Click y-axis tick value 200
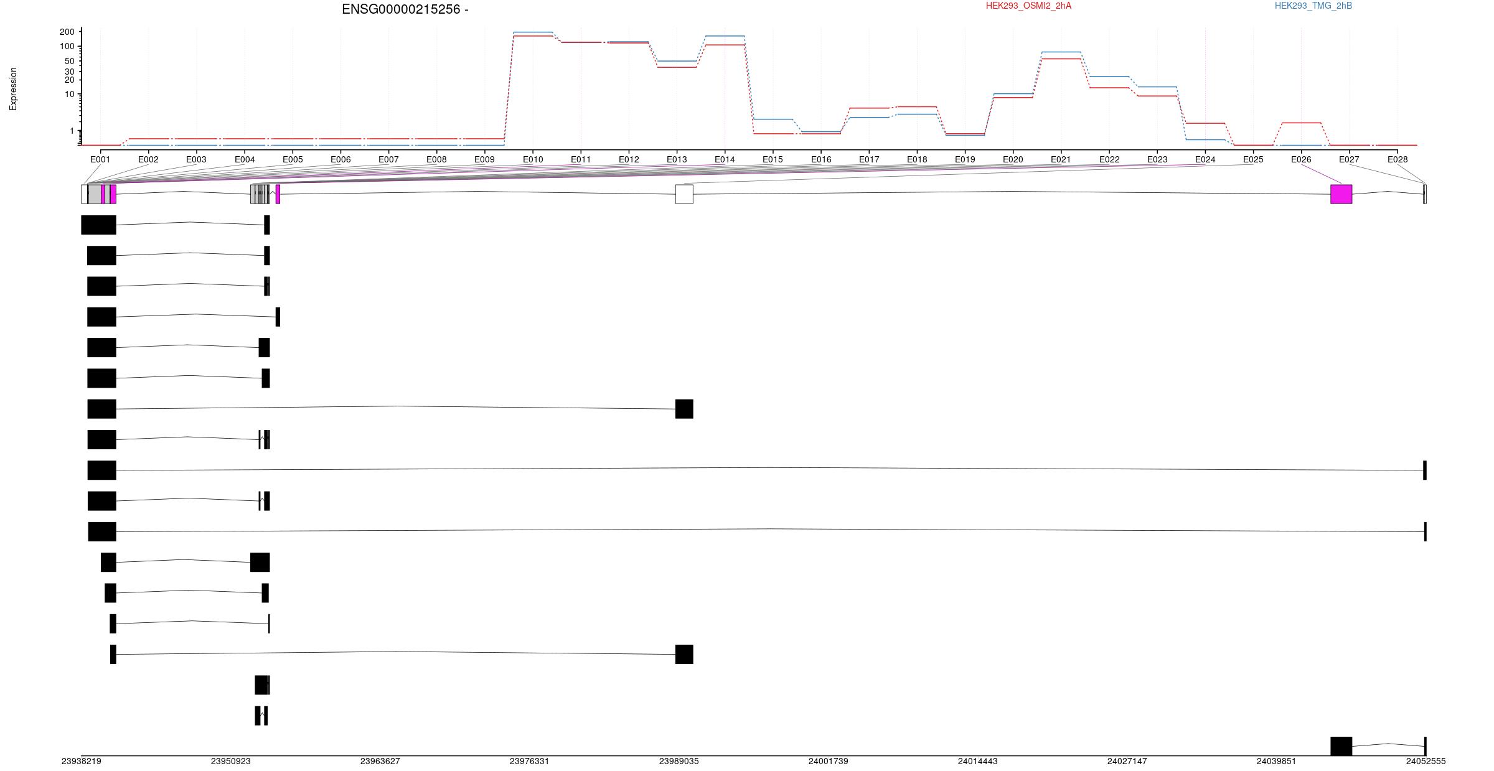Image resolution: width=1494 pixels, height=771 pixels. [x=67, y=32]
